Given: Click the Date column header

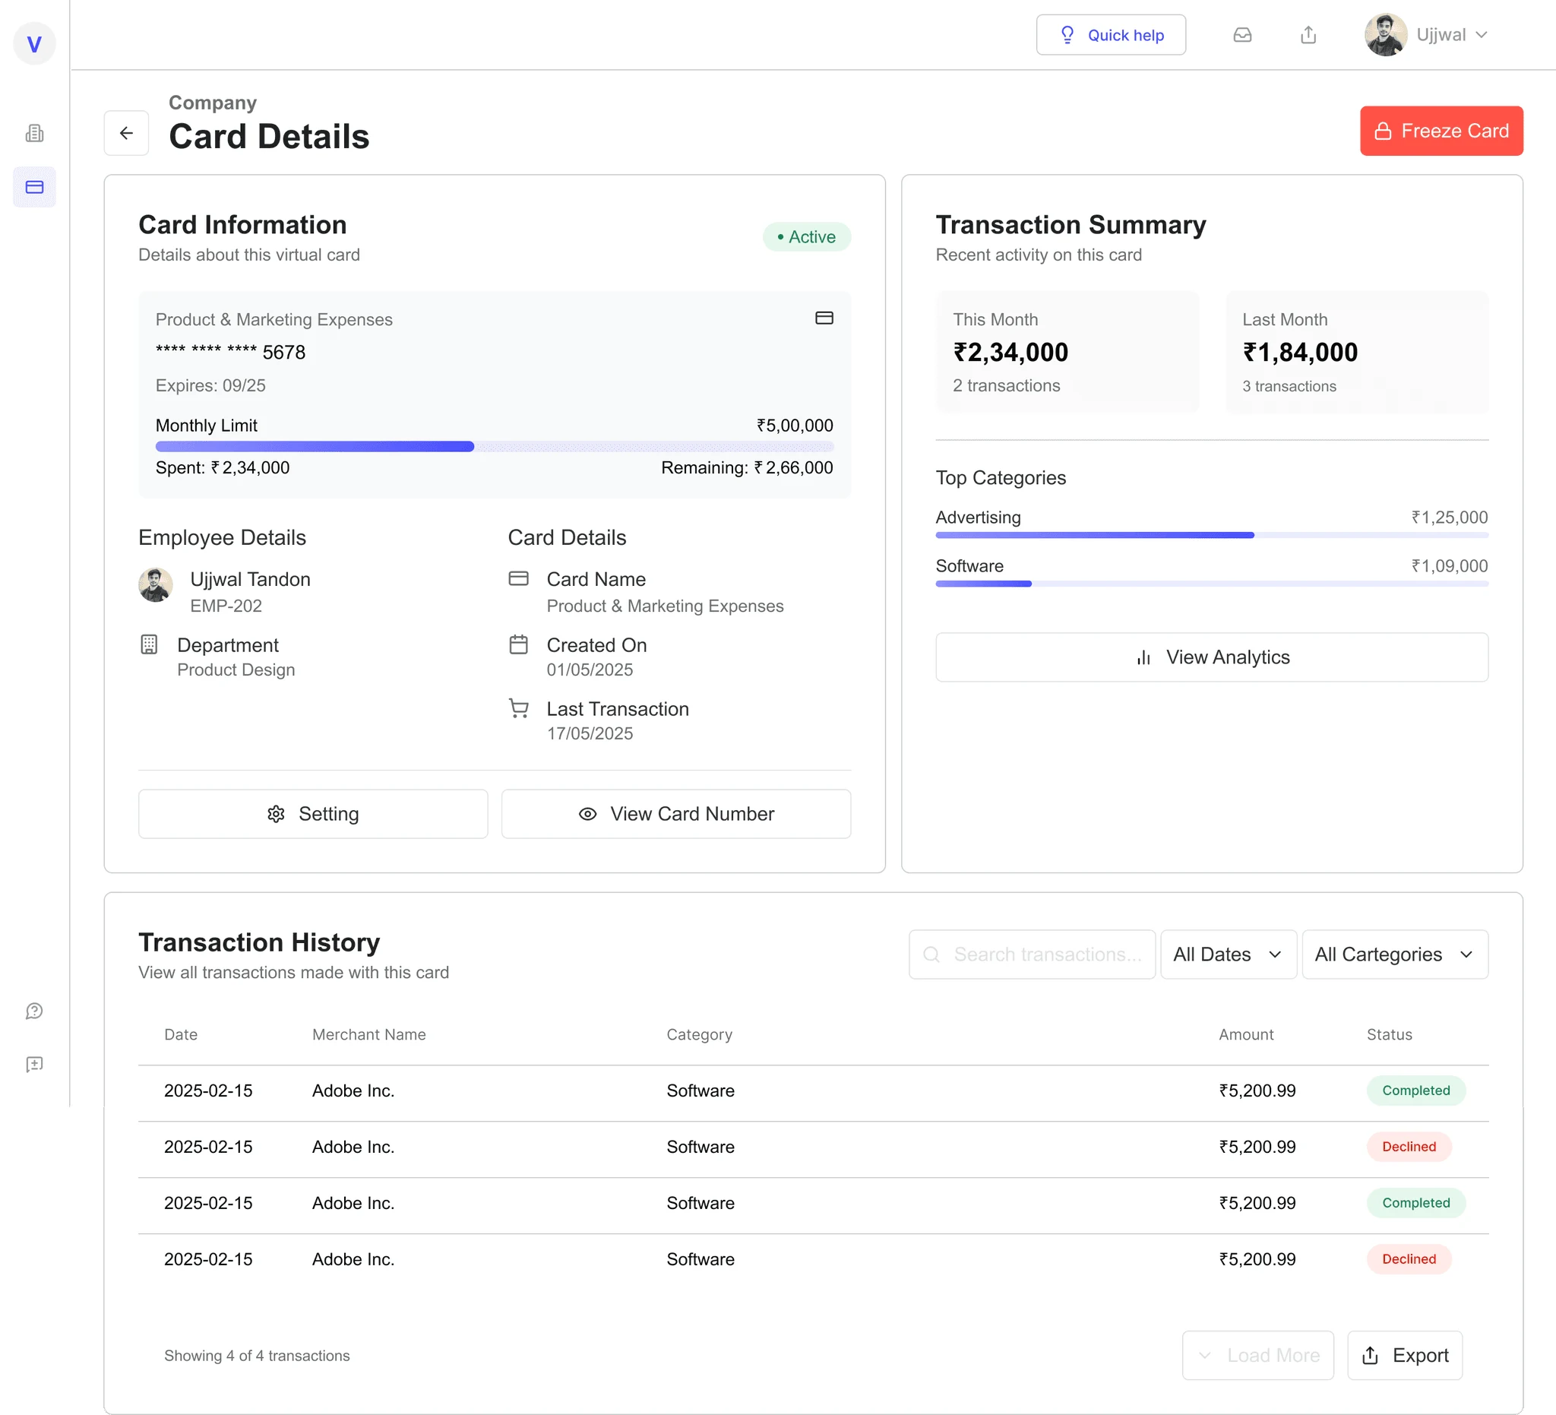Looking at the screenshot, I should [181, 1034].
